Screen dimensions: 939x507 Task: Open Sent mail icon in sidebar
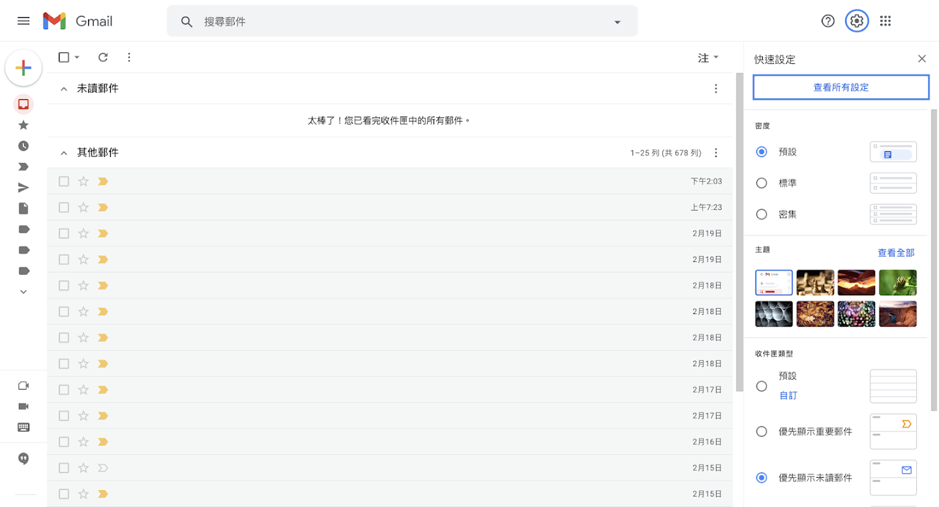tap(23, 188)
